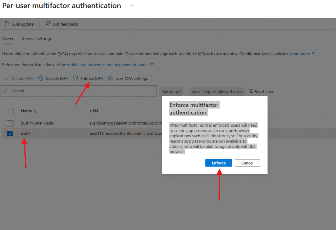This screenshot has width=336, height=230.
Task: Click Cancel in the enforce dialog
Action: coord(247,163)
